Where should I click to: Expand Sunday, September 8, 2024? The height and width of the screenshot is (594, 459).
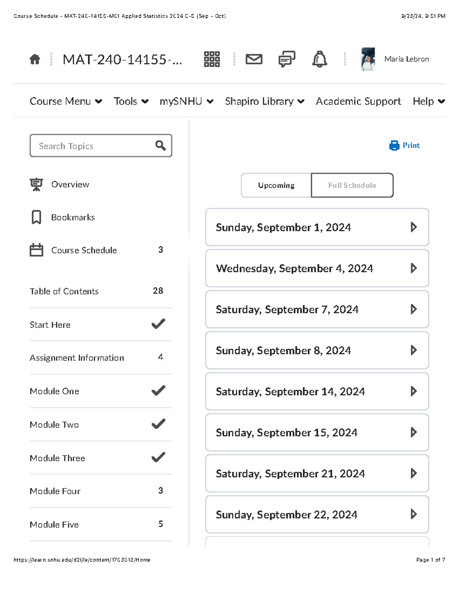pyautogui.click(x=317, y=350)
